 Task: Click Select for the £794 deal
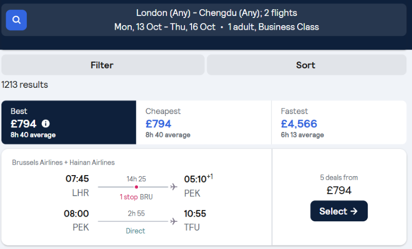click(339, 211)
